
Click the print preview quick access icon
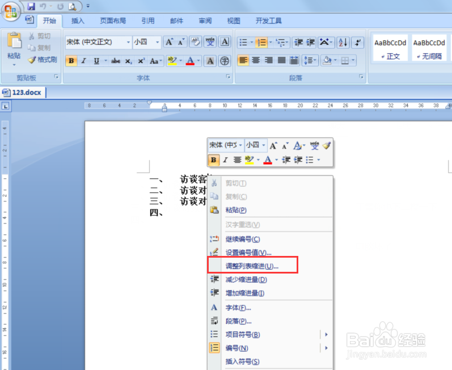point(72,6)
